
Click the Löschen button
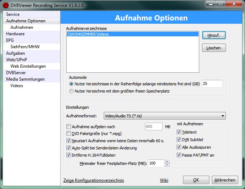214,48
